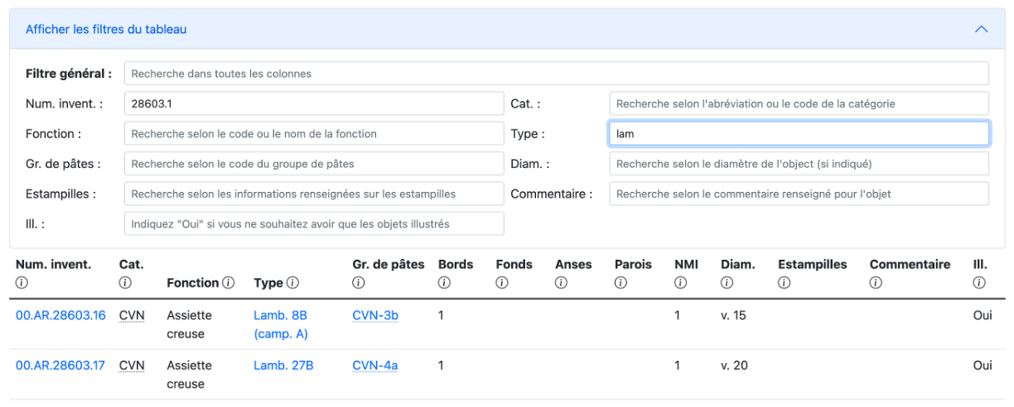Click the Num. invent. filter field

pos(314,103)
